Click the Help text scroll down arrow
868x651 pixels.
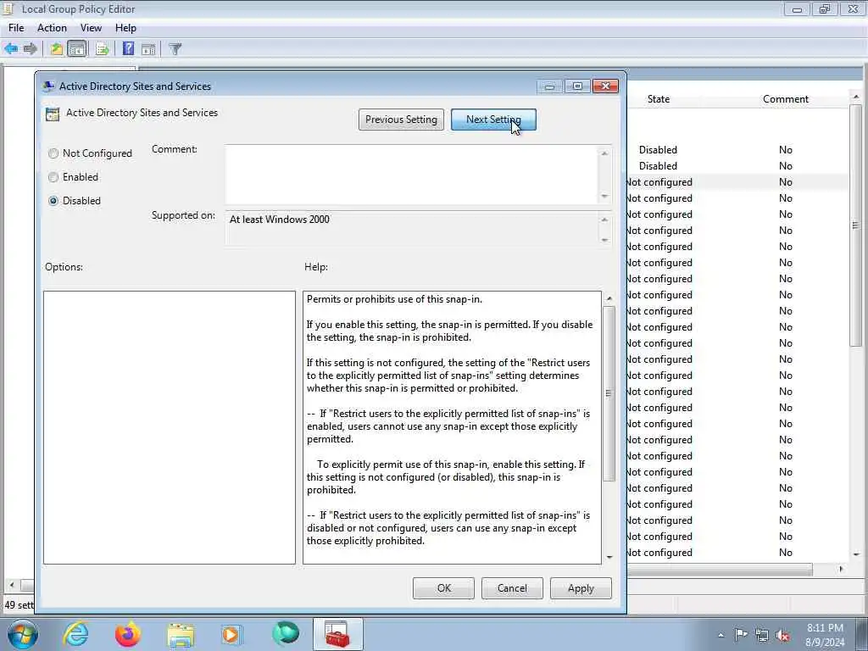pos(609,557)
